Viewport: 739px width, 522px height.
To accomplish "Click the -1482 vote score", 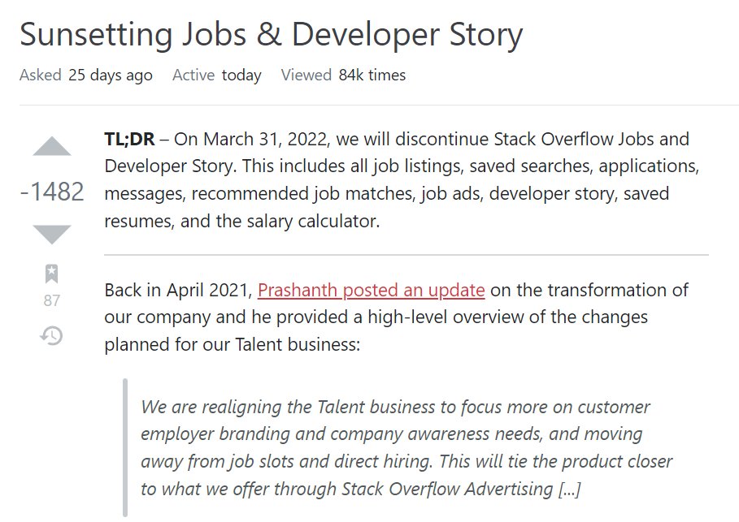I will (x=52, y=191).
